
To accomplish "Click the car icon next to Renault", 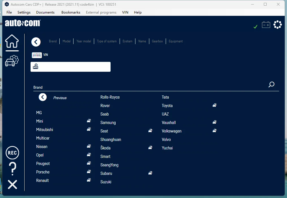I will pos(89,180).
